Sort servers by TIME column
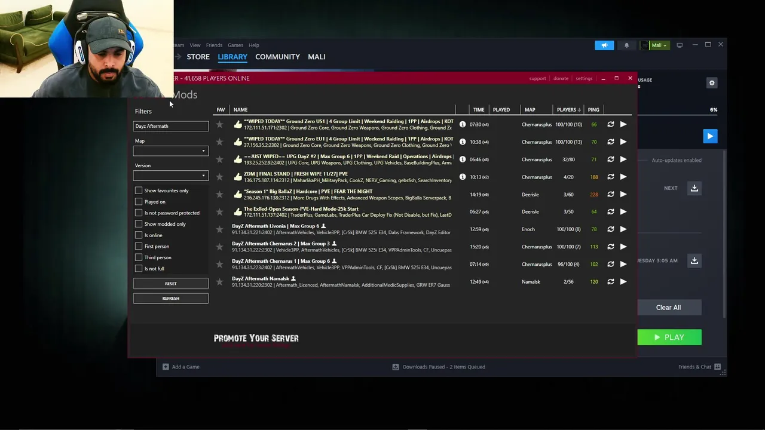 (479, 110)
